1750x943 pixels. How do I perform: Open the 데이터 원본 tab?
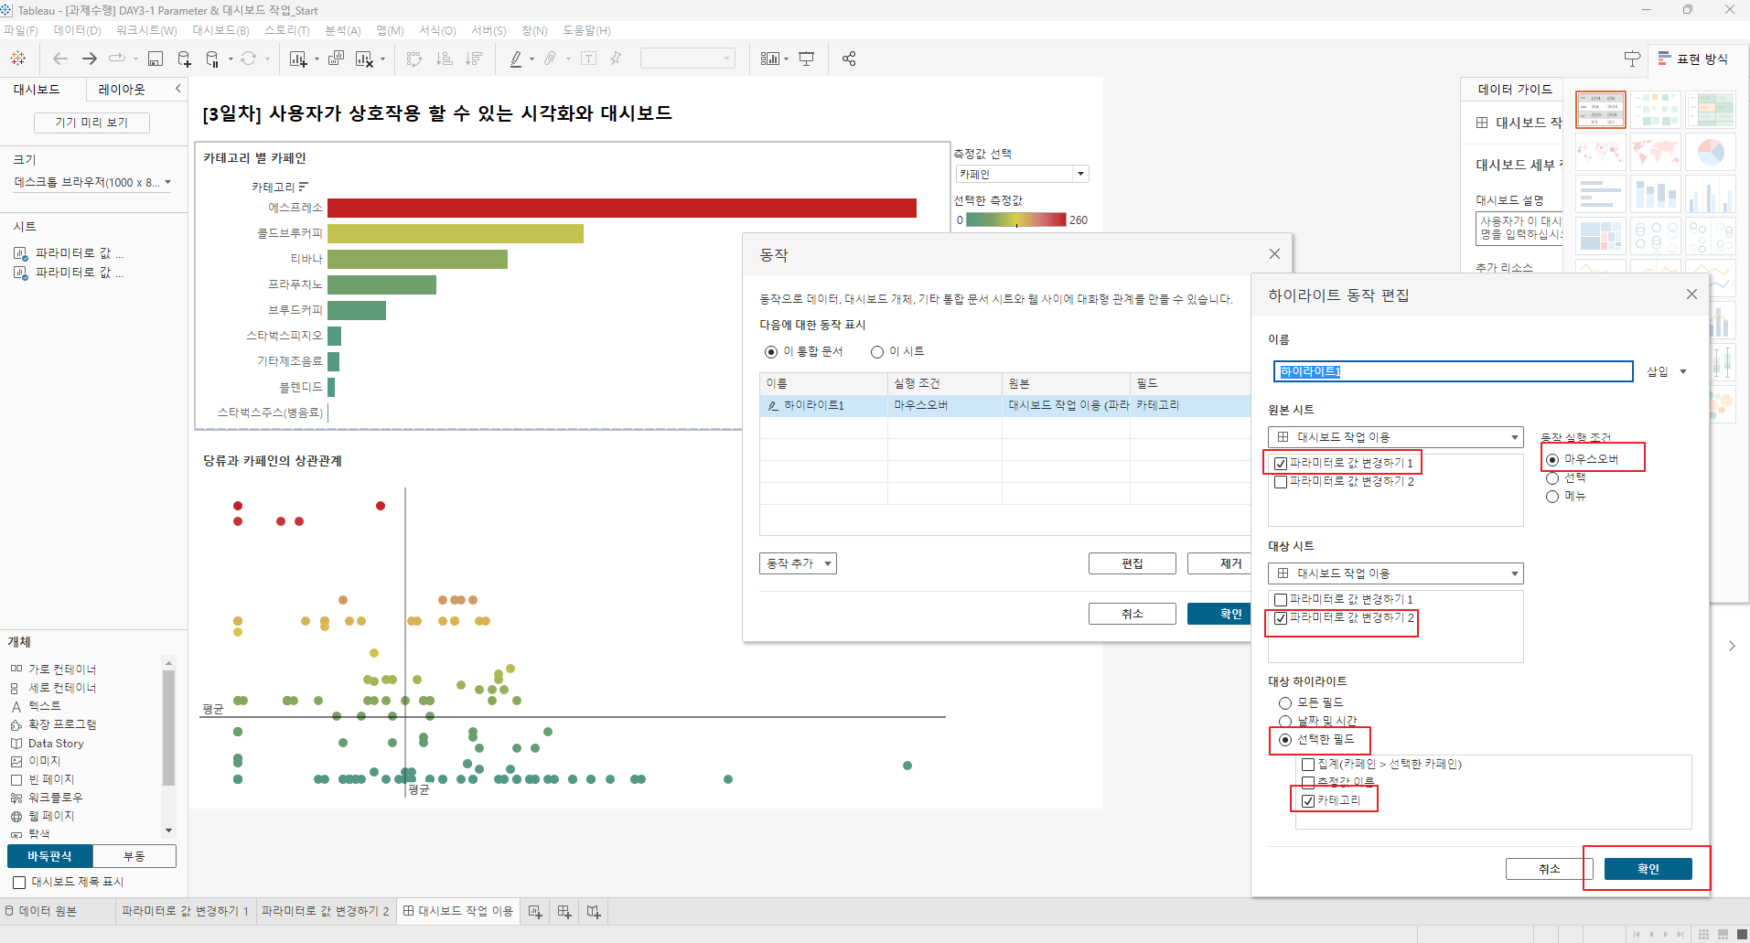pyautogui.click(x=41, y=912)
